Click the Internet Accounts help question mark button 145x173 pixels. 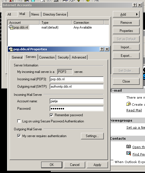point(135,5)
